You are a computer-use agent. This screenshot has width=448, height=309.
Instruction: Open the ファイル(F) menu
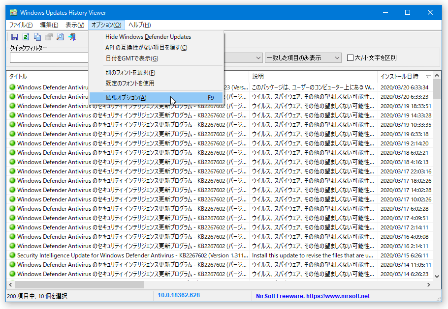21,25
